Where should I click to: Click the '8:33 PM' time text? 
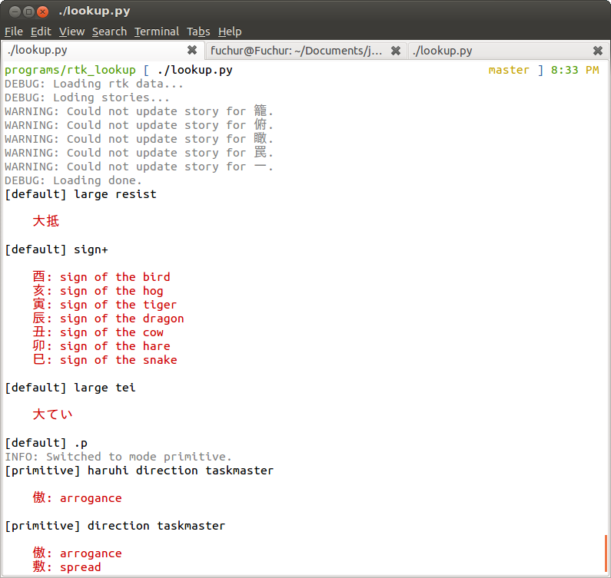tap(575, 70)
